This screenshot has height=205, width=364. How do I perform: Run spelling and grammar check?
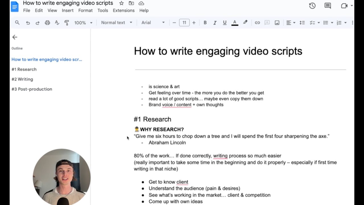[57, 22]
